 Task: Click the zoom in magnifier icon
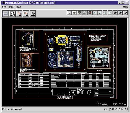(x=115, y=13)
